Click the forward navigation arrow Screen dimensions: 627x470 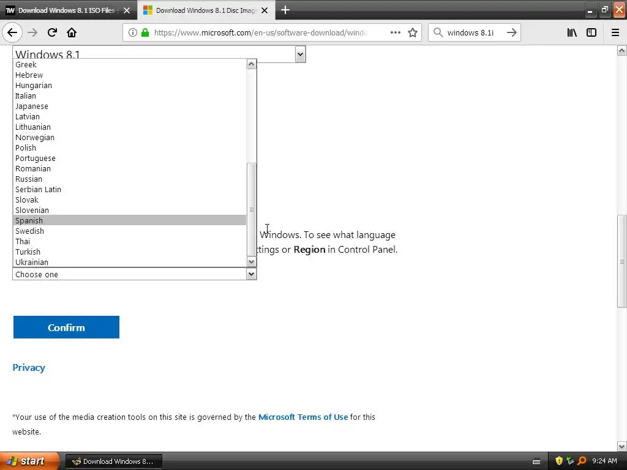32,32
